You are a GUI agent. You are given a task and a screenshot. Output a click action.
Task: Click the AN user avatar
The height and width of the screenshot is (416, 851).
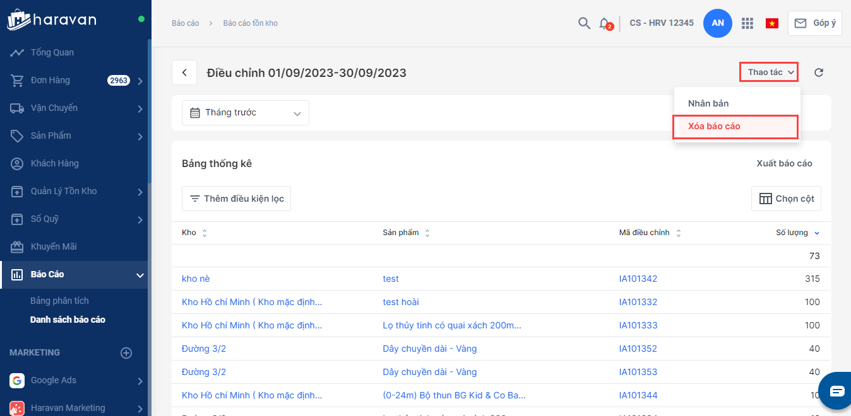pos(718,23)
